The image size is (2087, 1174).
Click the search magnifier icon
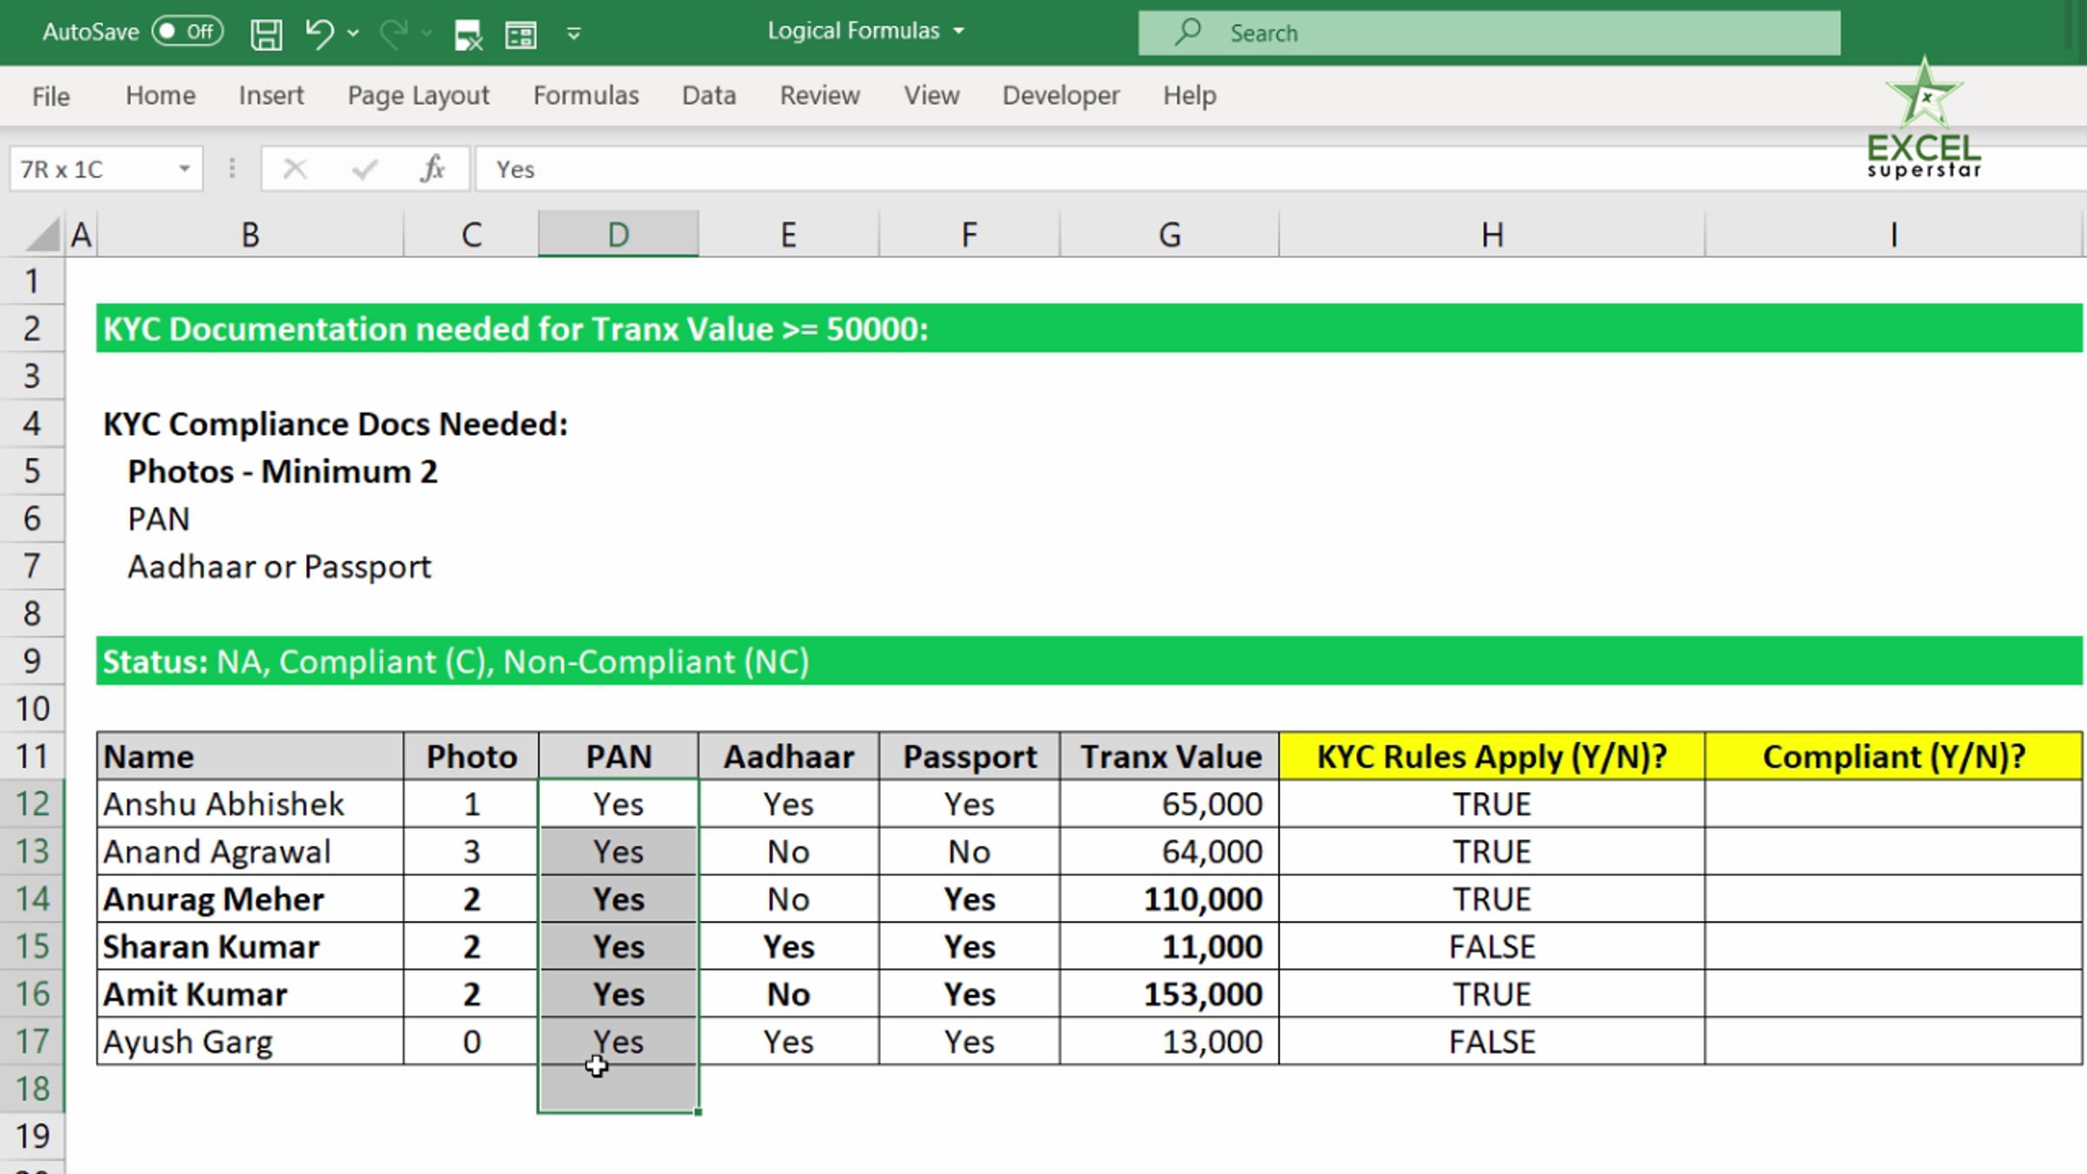point(1187,33)
